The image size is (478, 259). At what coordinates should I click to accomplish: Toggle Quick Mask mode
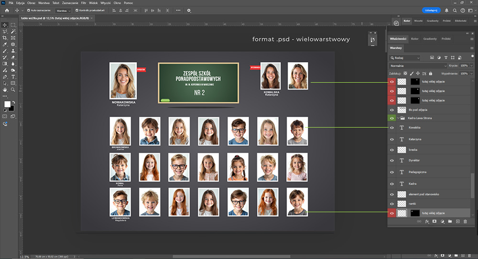[x=5, y=117]
